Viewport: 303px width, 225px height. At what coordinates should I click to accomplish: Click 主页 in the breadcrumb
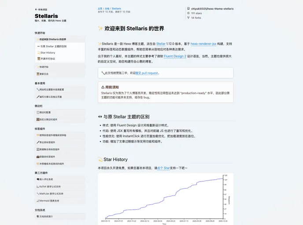pyautogui.click(x=100, y=8)
